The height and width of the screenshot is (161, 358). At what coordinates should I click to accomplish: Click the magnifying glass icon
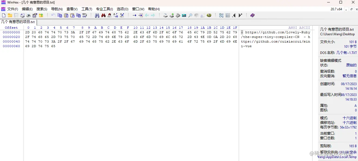click(x=190, y=15)
